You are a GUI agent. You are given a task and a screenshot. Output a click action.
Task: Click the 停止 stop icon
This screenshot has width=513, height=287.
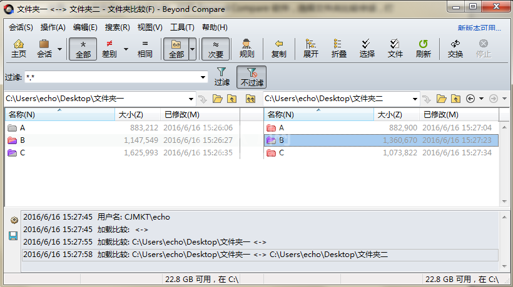483,49
